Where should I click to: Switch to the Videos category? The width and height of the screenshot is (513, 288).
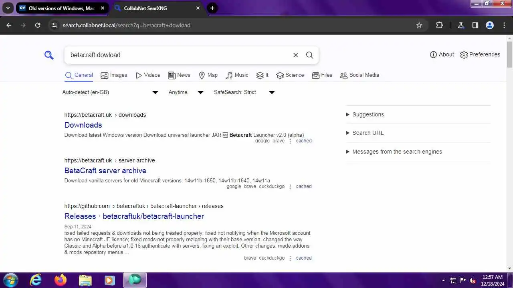click(x=148, y=75)
